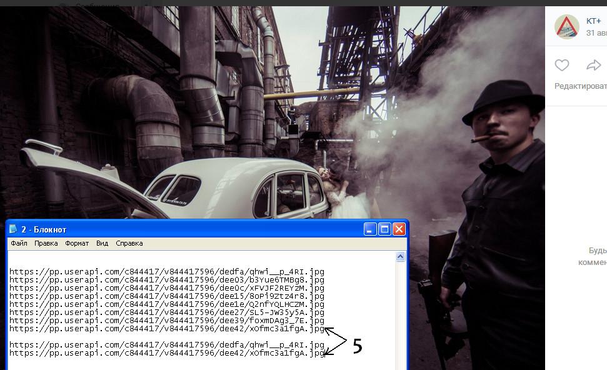Click the URL line containing dee27/SL5-JW35y5A.jpg
607x370 pixels.
166,312
